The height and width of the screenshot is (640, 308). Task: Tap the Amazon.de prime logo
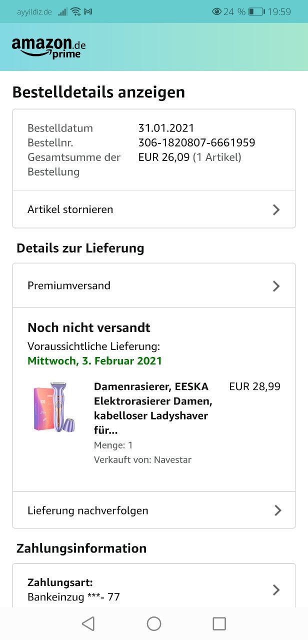tap(48, 47)
